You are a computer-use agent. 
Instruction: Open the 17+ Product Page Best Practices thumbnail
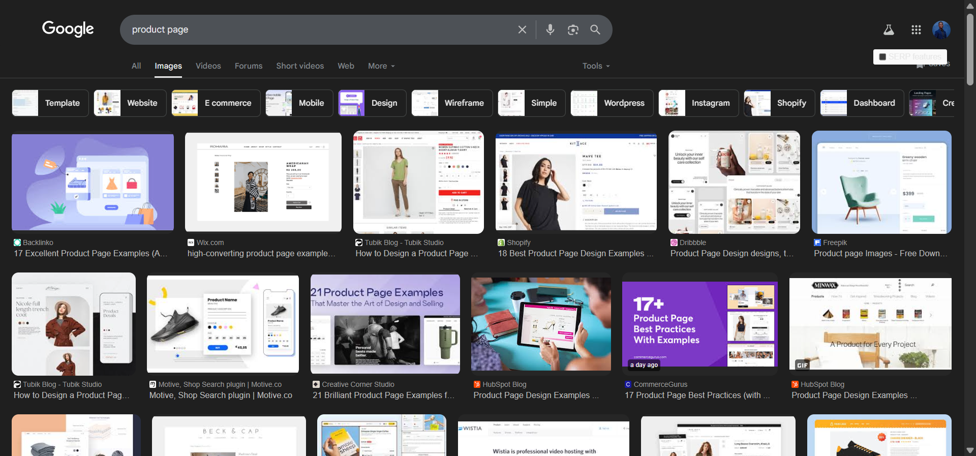tap(700, 324)
